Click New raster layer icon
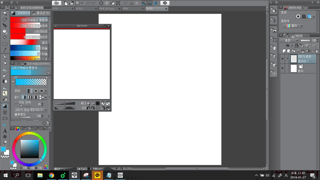Image resolution: width=320 pixels, height=180 pixels. (x=284, y=51)
